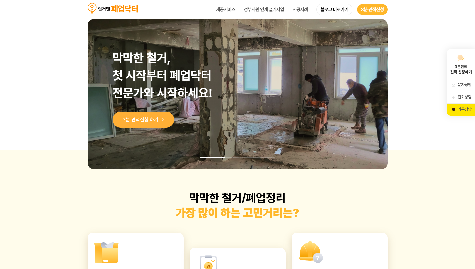Open 카톡상담 from side panel

[461, 109]
